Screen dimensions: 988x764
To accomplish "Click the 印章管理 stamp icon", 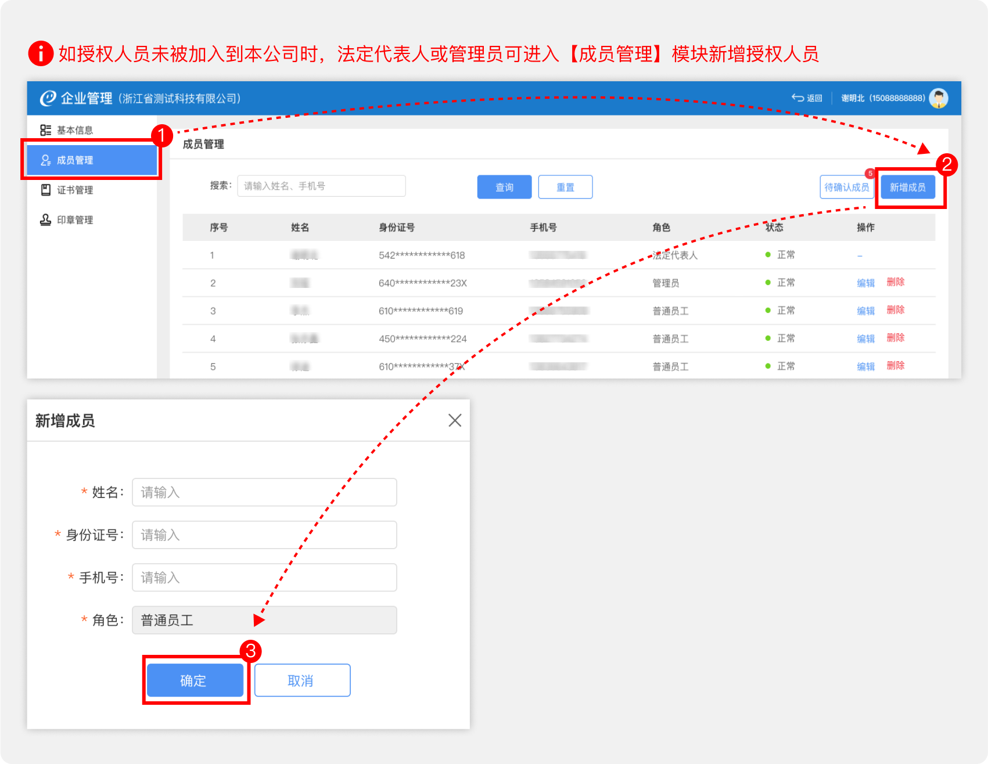I will coord(45,220).
